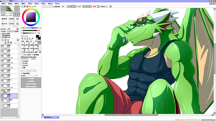Open the paper texture dropdown
This screenshot has height=121, width=216.
point(17,19)
